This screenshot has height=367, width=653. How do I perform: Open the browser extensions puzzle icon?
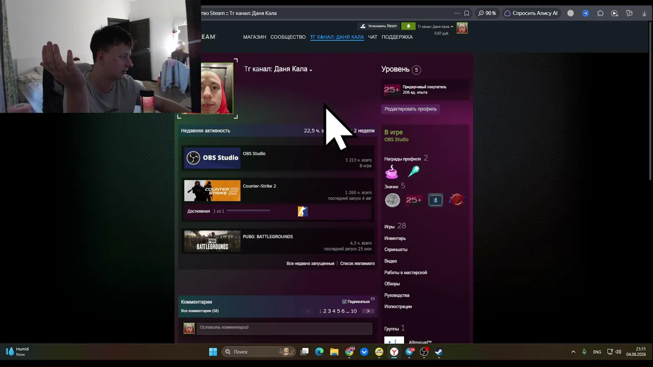tap(600, 13)
